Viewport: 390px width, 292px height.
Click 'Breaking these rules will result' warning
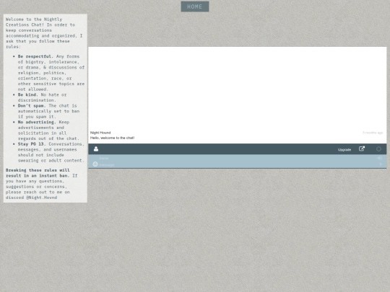38,173
